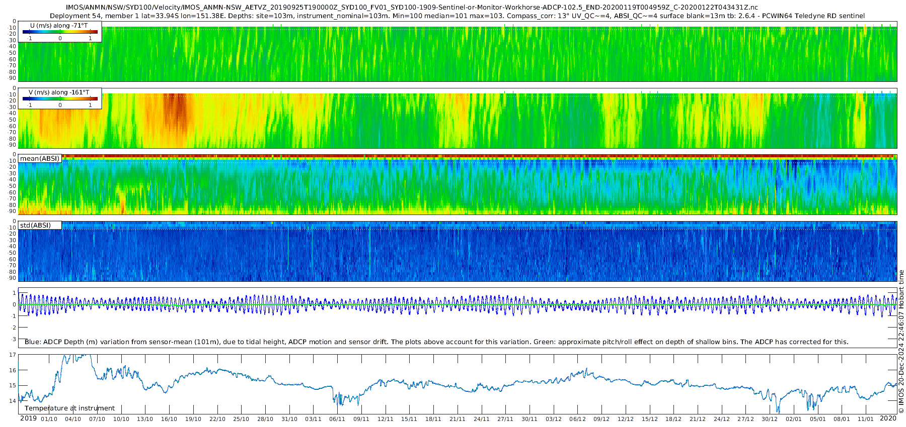Viewport: 906px width, 427px height.
Task: Click the 2019 year label
Action: [28, 418]
